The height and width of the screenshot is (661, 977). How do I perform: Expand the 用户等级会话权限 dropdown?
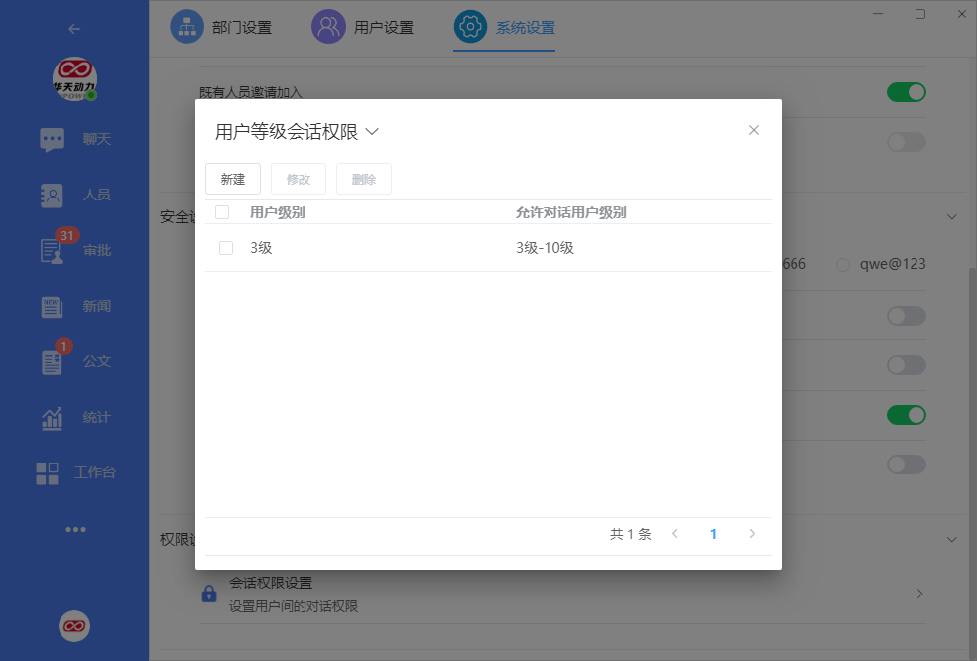(x=372, y=131)
